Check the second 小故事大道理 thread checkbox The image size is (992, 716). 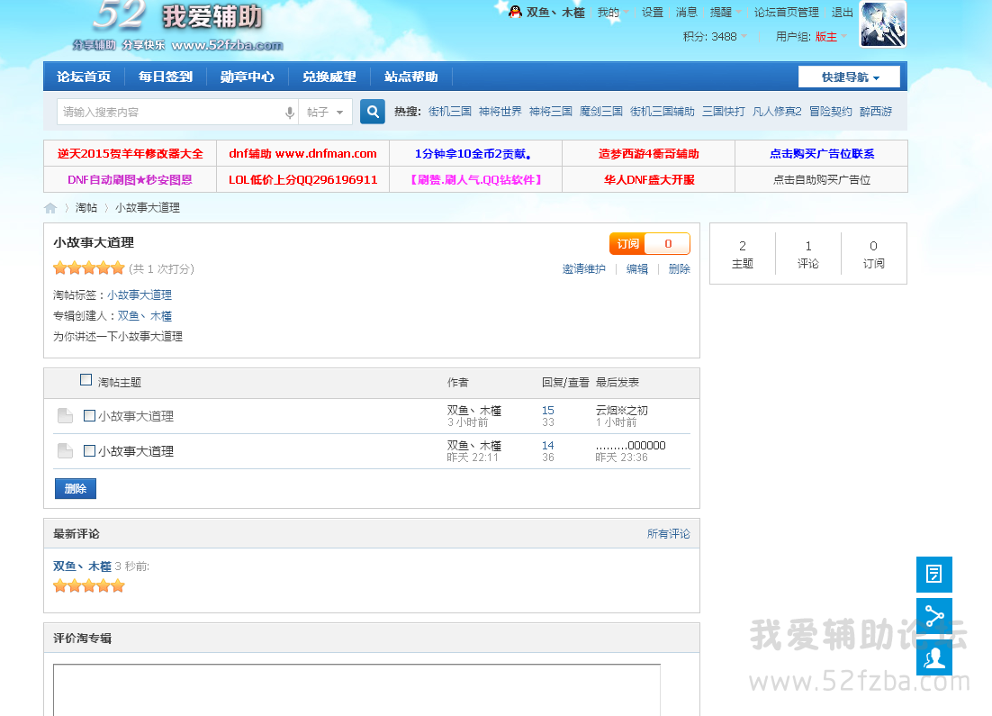pyautogui.click(x=89, y=450)
